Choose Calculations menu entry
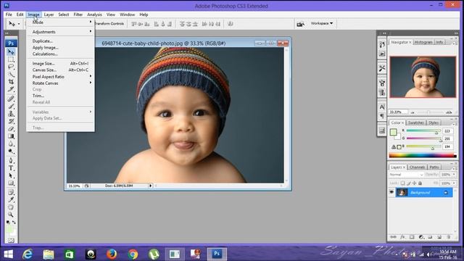Screen dimensions: 464x261 click(60, 54)
